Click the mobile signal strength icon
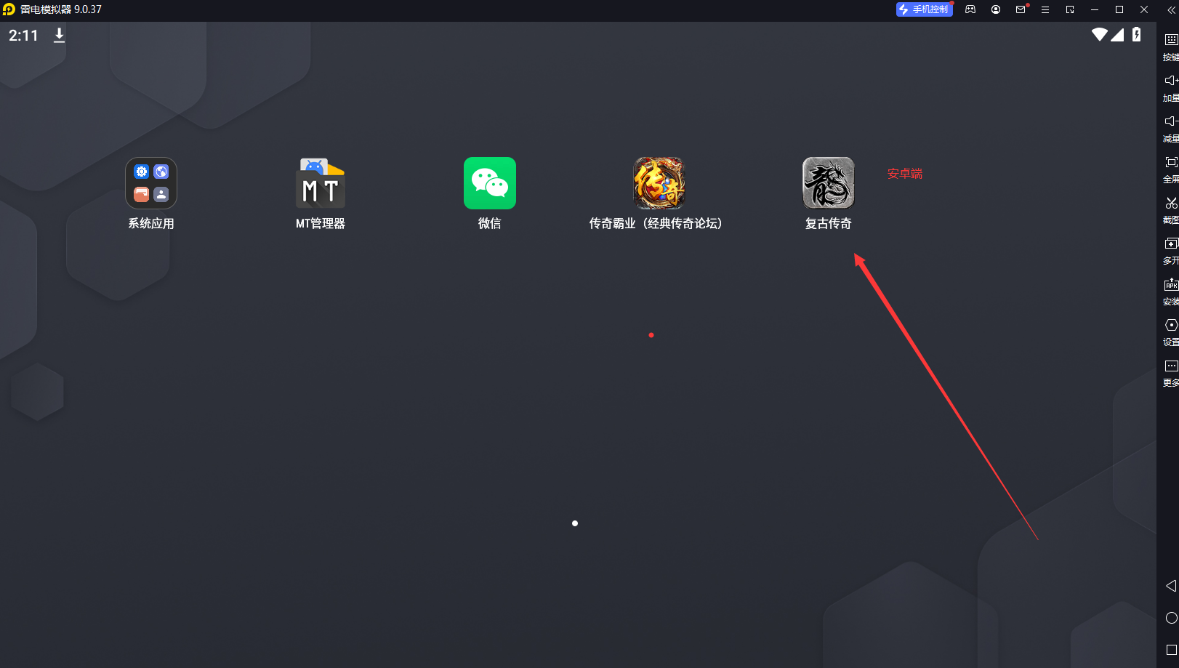 [x=1117, y=34]
